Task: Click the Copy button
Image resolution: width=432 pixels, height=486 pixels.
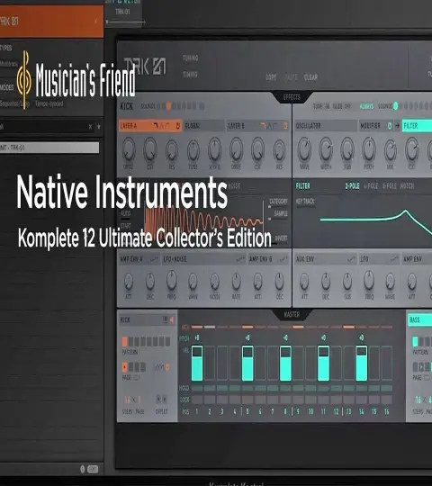Action: (x=271, y=77)
